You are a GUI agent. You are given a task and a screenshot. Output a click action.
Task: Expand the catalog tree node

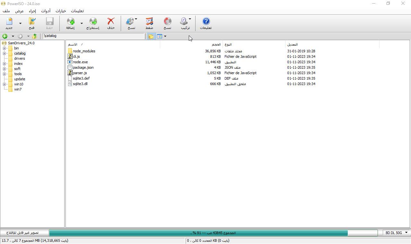tap(4, 53)
